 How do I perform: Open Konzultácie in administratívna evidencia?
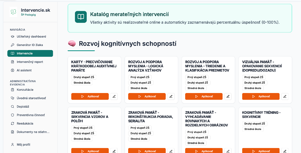click(x=30, y=90)
